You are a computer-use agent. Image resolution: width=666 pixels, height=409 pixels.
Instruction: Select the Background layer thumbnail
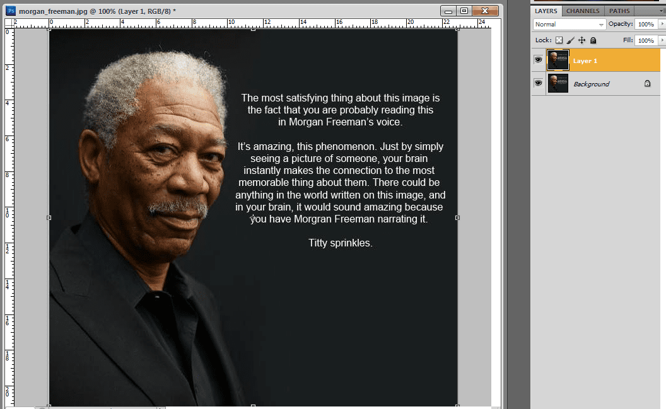point(558,83)
